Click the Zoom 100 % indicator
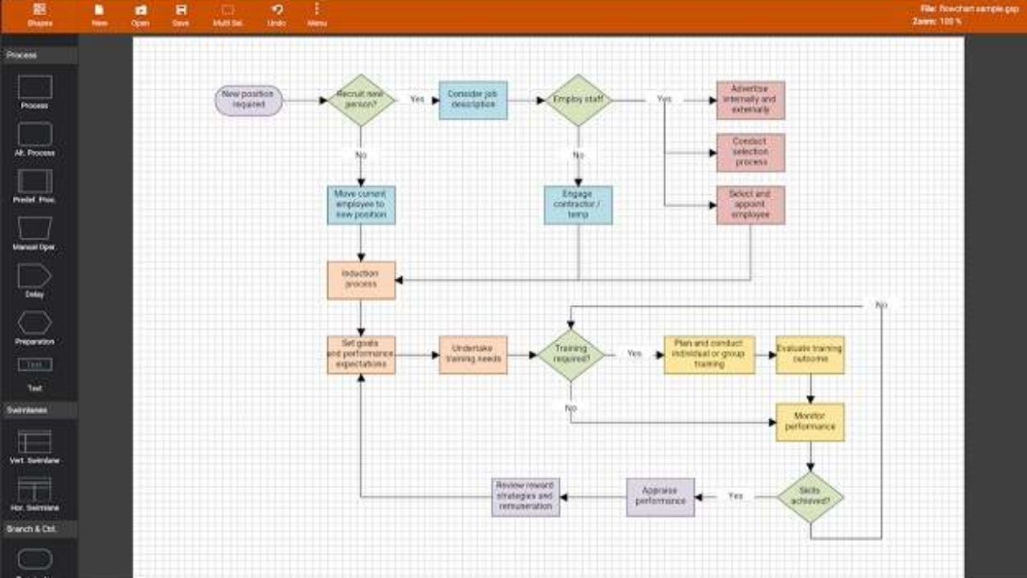The image size is (1027, 578). (x=937, y=22)
